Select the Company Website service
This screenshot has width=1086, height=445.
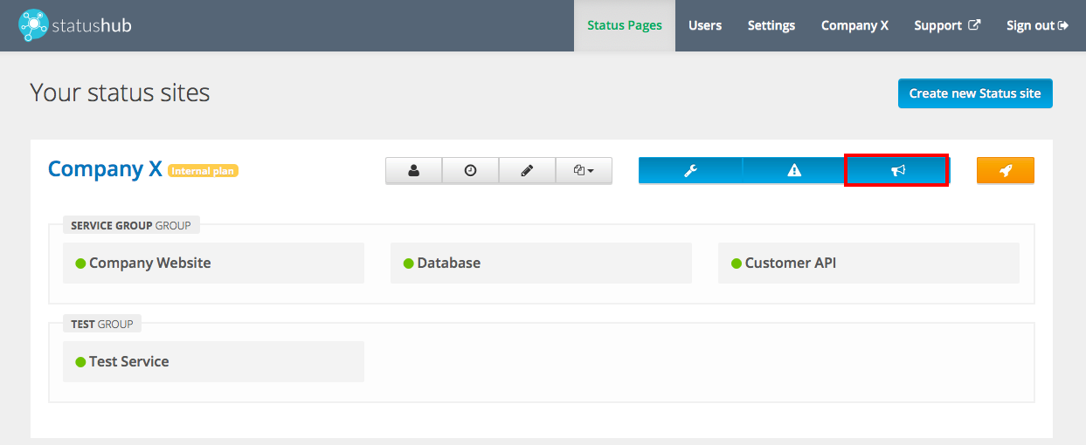coord(213,263)
